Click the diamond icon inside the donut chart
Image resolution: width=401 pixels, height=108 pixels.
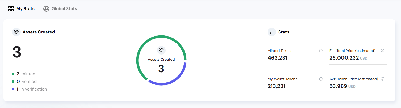pyautogui.click(x=161, y=50)
